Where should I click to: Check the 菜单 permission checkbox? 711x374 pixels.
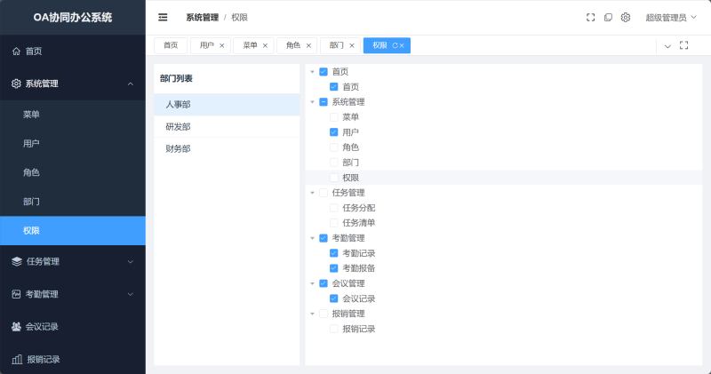click(x=334, y=117)
